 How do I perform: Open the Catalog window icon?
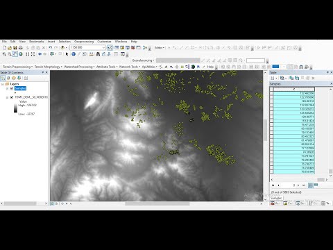(122, 48)
